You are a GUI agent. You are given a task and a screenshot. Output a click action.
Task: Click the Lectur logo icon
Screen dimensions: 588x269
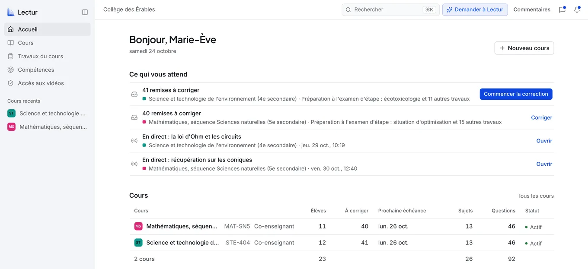[11, 12]
